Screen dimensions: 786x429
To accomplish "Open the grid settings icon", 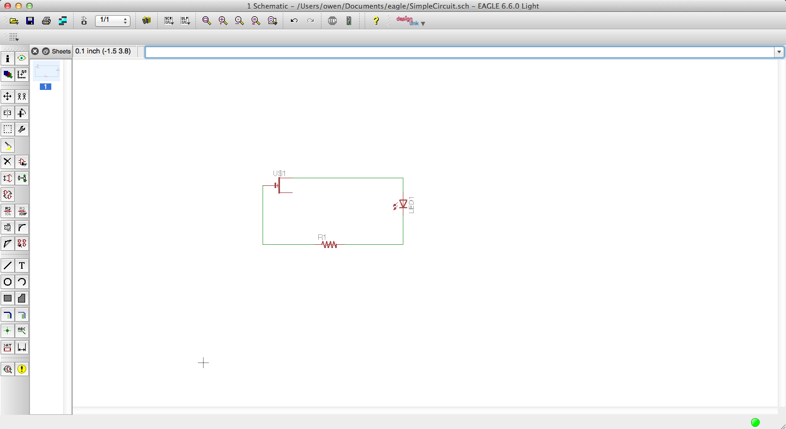I will 14,37.
